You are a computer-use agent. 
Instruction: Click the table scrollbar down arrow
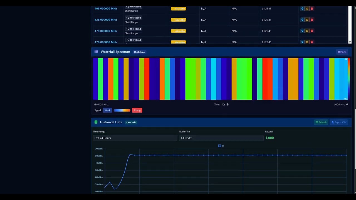tap(350, 42)
